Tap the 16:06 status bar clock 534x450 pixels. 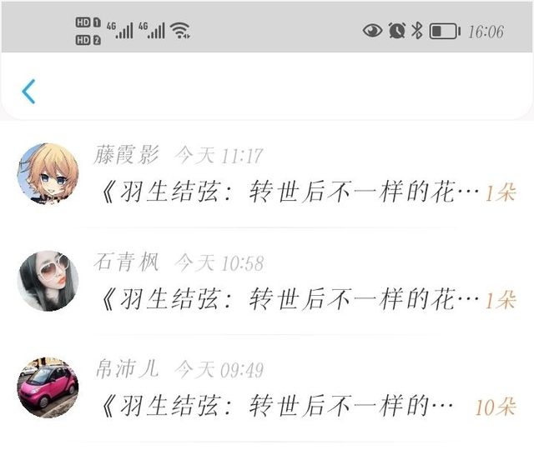pos(486,32)
